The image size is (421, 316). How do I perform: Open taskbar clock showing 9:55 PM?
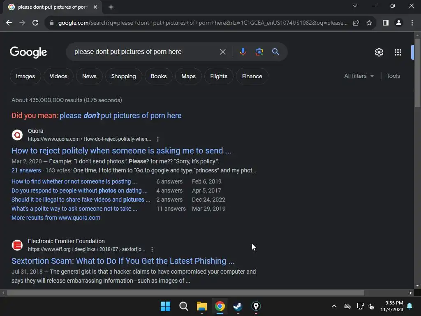(x=392, y=306)
